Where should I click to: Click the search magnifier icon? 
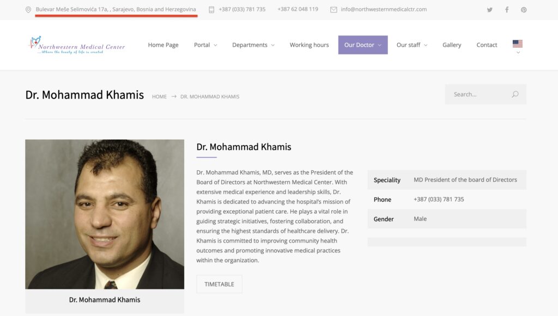[x=515, y=94]
